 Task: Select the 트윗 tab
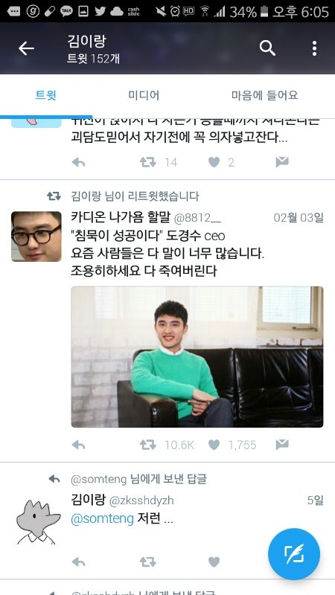pyautogui.click(x=46, y=95)
